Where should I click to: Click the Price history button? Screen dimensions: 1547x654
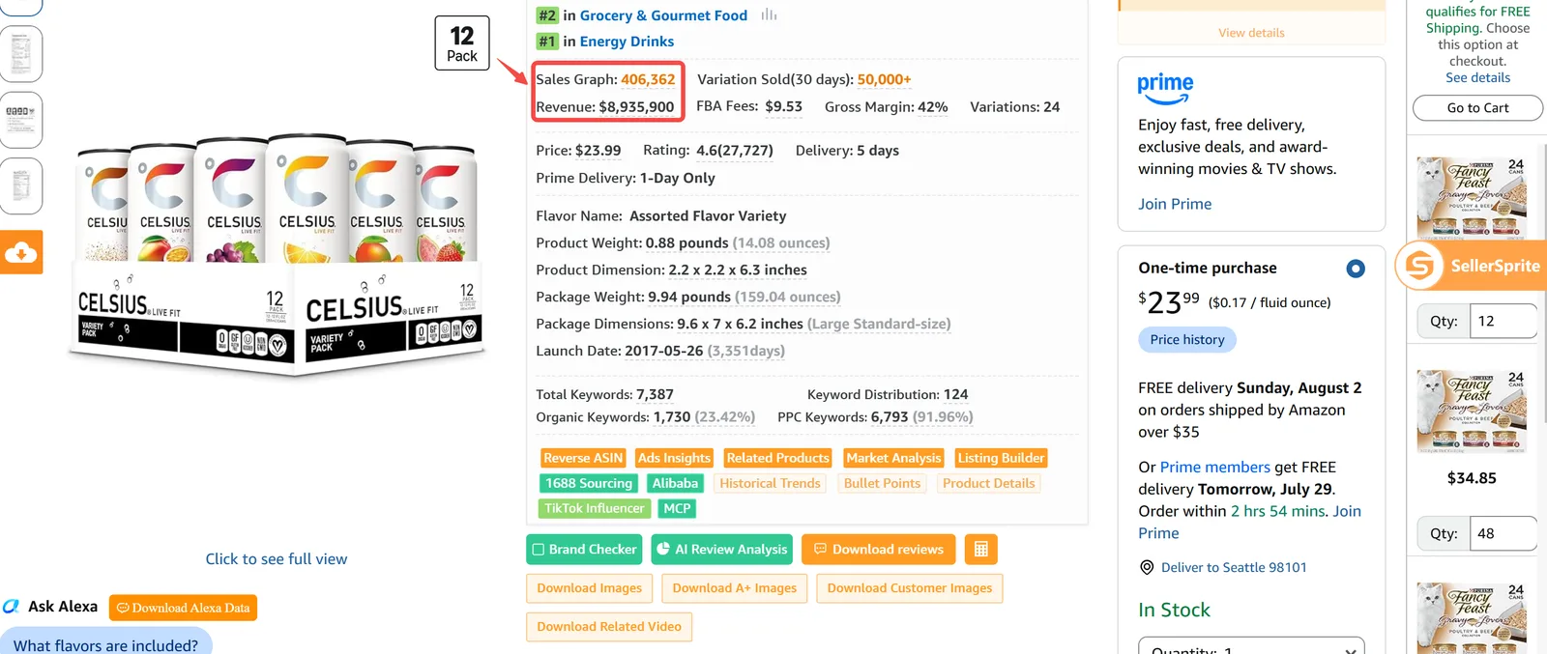[x=1187, y=340]
